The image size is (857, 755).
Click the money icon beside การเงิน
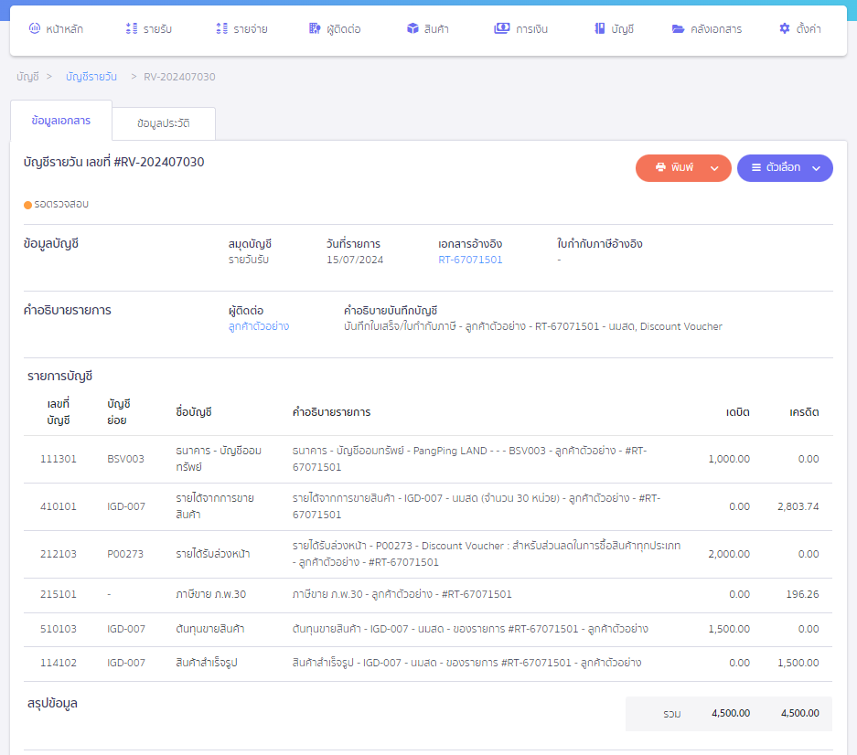(x=502, y=28)
